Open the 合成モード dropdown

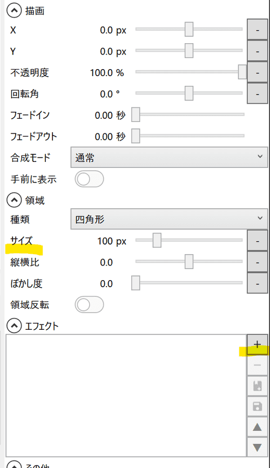(169, 157)
